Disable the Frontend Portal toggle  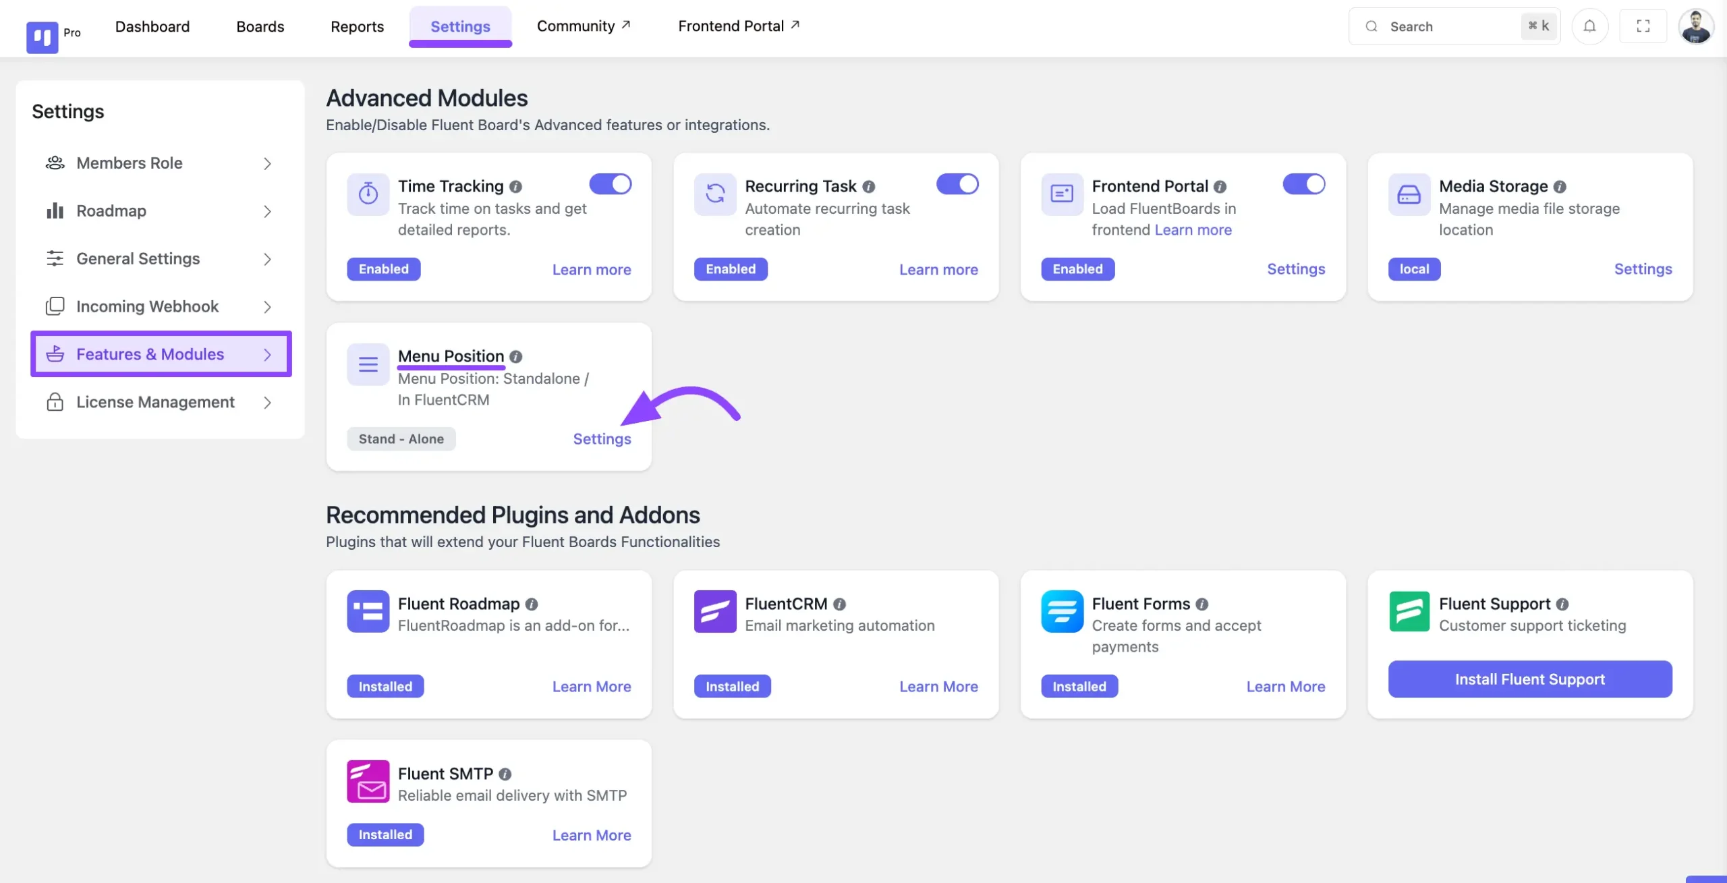point(1304,184)
